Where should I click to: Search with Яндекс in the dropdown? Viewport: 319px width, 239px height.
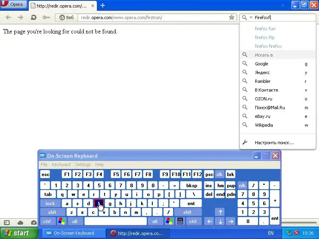278,72
